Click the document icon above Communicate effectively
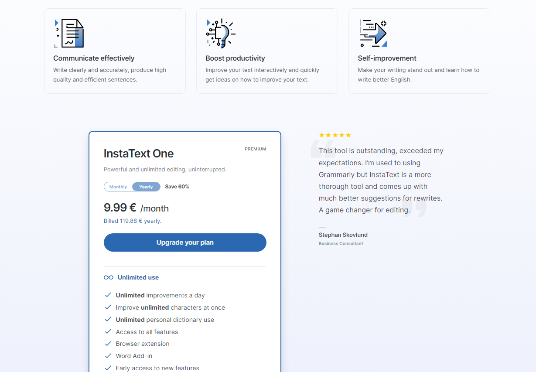Screen dimensions: 536x372 (x=68, y=33)
